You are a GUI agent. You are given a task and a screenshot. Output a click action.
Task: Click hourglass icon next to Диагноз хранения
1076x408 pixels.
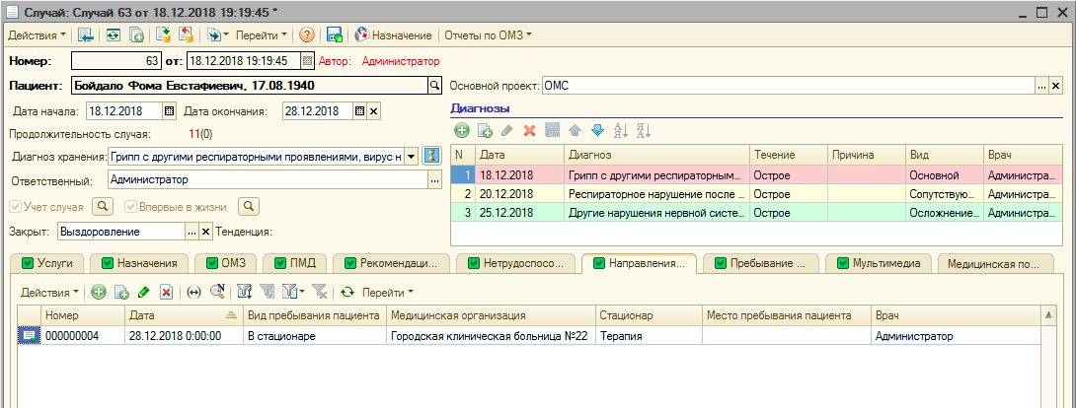[430, 156]
